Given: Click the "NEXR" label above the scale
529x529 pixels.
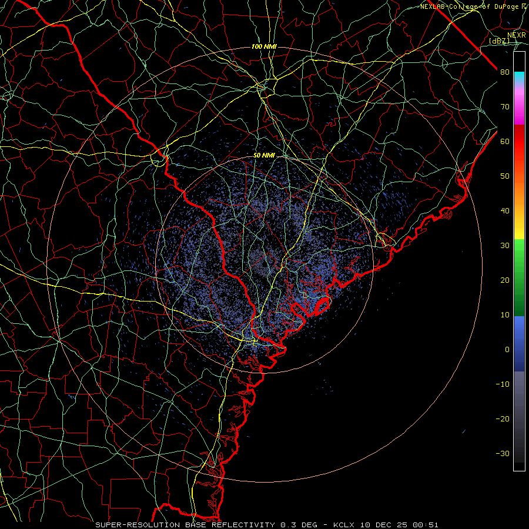Looking at the screenshot, I should 517,35.
